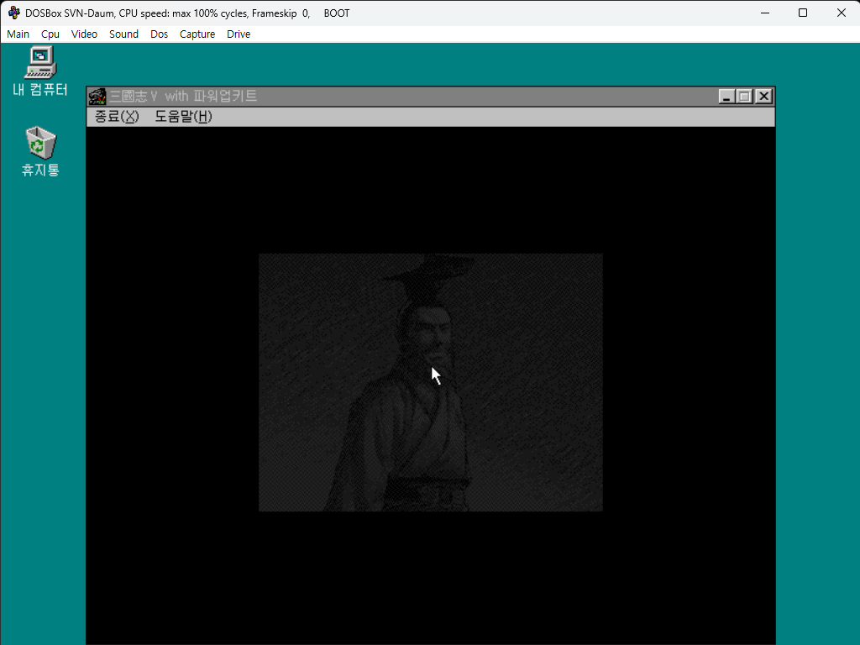This screenshot has height=645, width=860.
Task: Click the 三國志 V game window title icon
Action: [97, 97]
